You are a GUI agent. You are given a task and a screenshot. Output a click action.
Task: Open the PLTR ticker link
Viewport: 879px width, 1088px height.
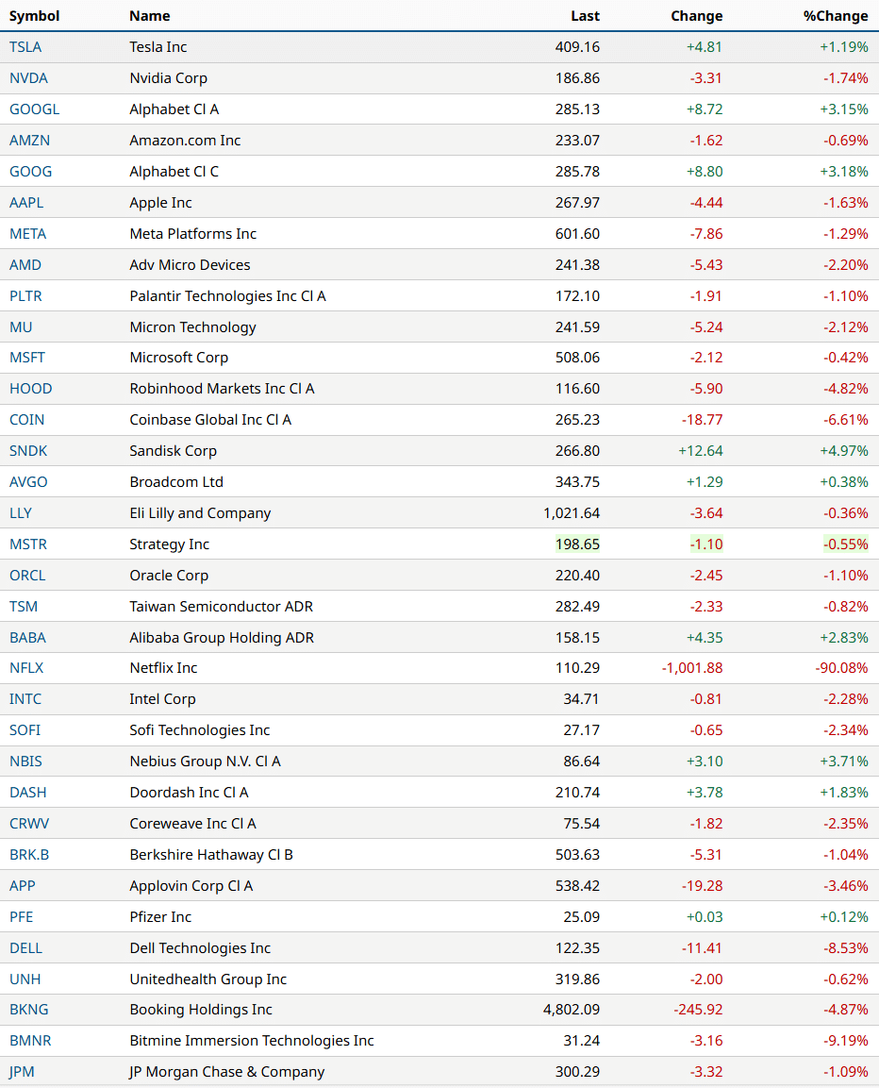(x=25, y=296)
